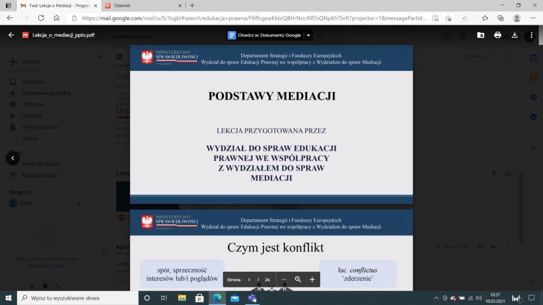Viewport: 543px width, 305px height.
Task: Add file to Google Drive
Action: pyautogui.click(x=480, y=35)
